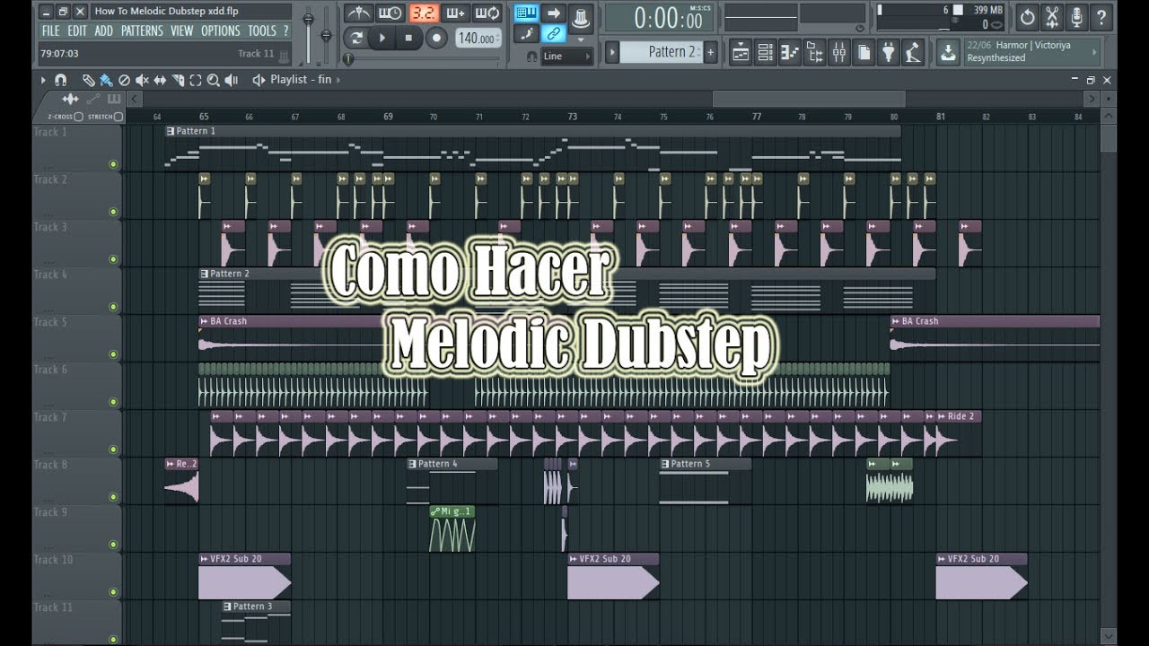The image size is (1149, 646).
Task: Expand the Harmor hint panel arrow
Action: (x=1094, y=52)
